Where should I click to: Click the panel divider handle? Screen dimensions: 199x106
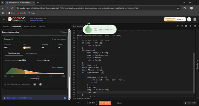[x=71, y=61]
